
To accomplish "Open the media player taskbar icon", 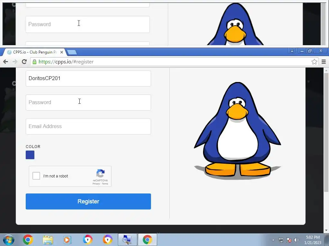I will point(67,240).
